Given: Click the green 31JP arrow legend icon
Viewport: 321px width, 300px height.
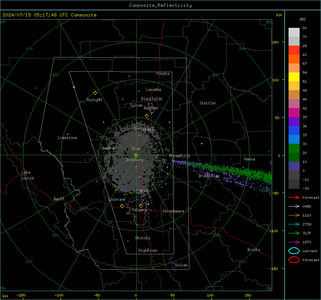Looking at the screenshot, I should click(294, 233).
